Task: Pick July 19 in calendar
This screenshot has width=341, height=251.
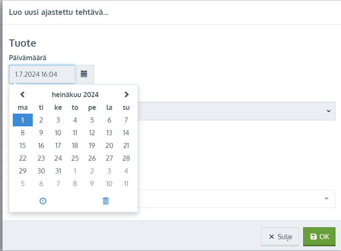Action: pos(92,145)
